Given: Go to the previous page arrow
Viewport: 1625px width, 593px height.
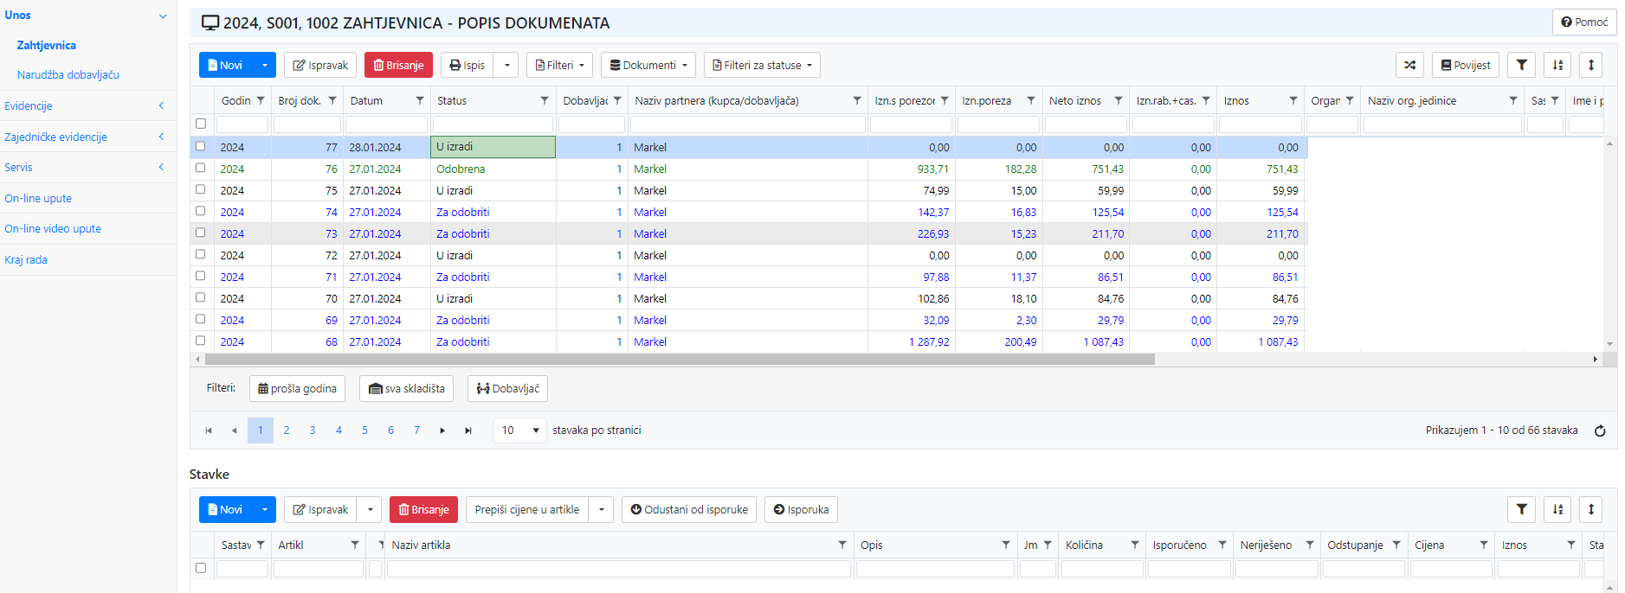Looking at the screenshot, I should click(234, 430).
